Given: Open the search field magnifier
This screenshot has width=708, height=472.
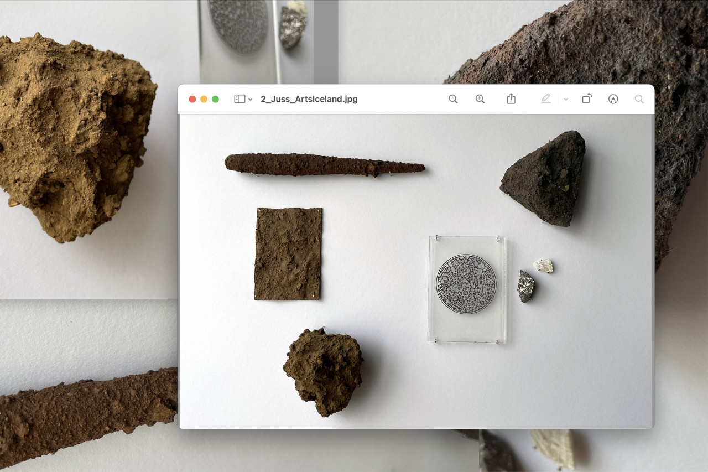Looking at the screenshot, I should coord(639,99).
